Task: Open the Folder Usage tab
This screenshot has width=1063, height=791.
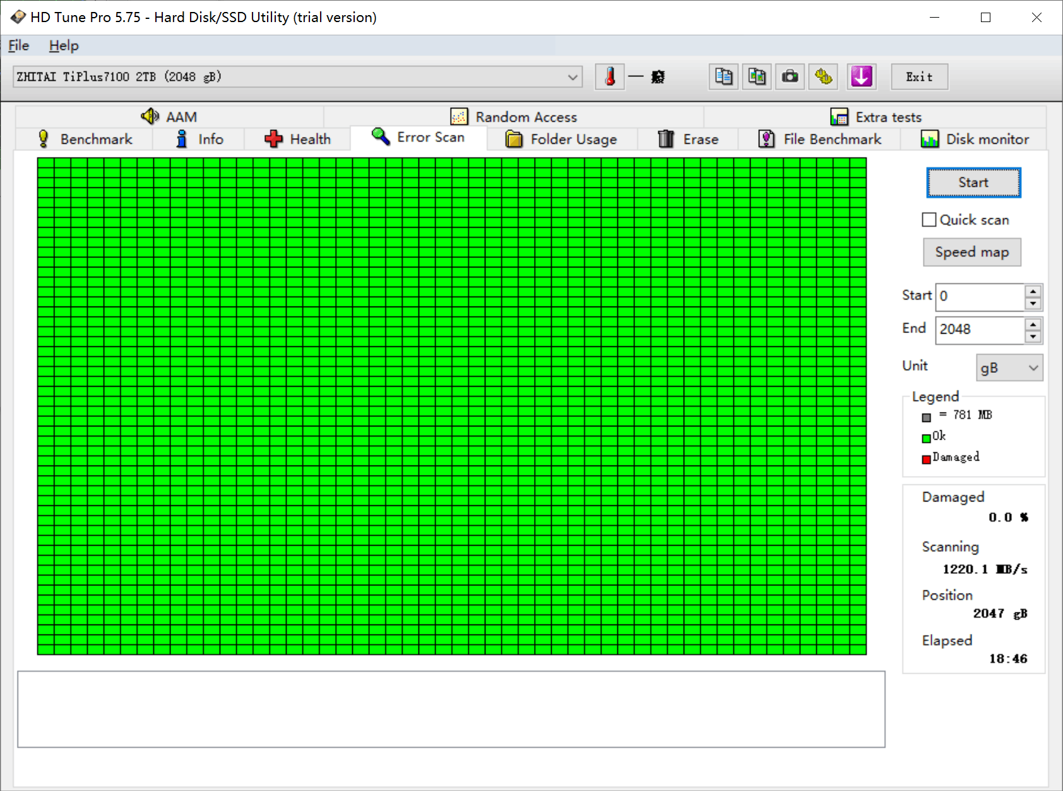Action: [x=562, y=139]
